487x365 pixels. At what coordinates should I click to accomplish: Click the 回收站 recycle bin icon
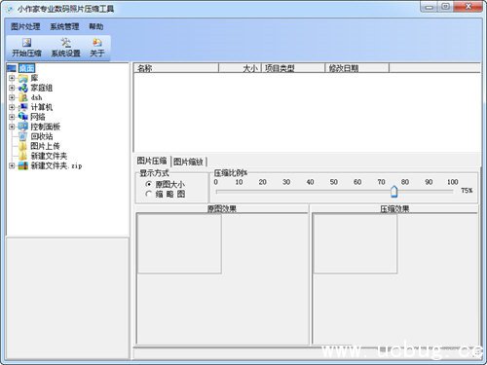coord(23,136)
